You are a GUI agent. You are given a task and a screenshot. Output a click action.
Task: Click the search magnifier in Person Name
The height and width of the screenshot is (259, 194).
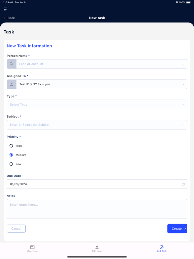pyautogui.click(x=11, y=64)
